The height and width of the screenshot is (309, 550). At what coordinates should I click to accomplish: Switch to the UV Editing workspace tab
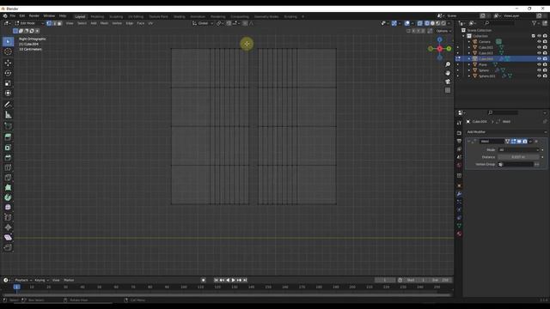click(x=136, y=16)
